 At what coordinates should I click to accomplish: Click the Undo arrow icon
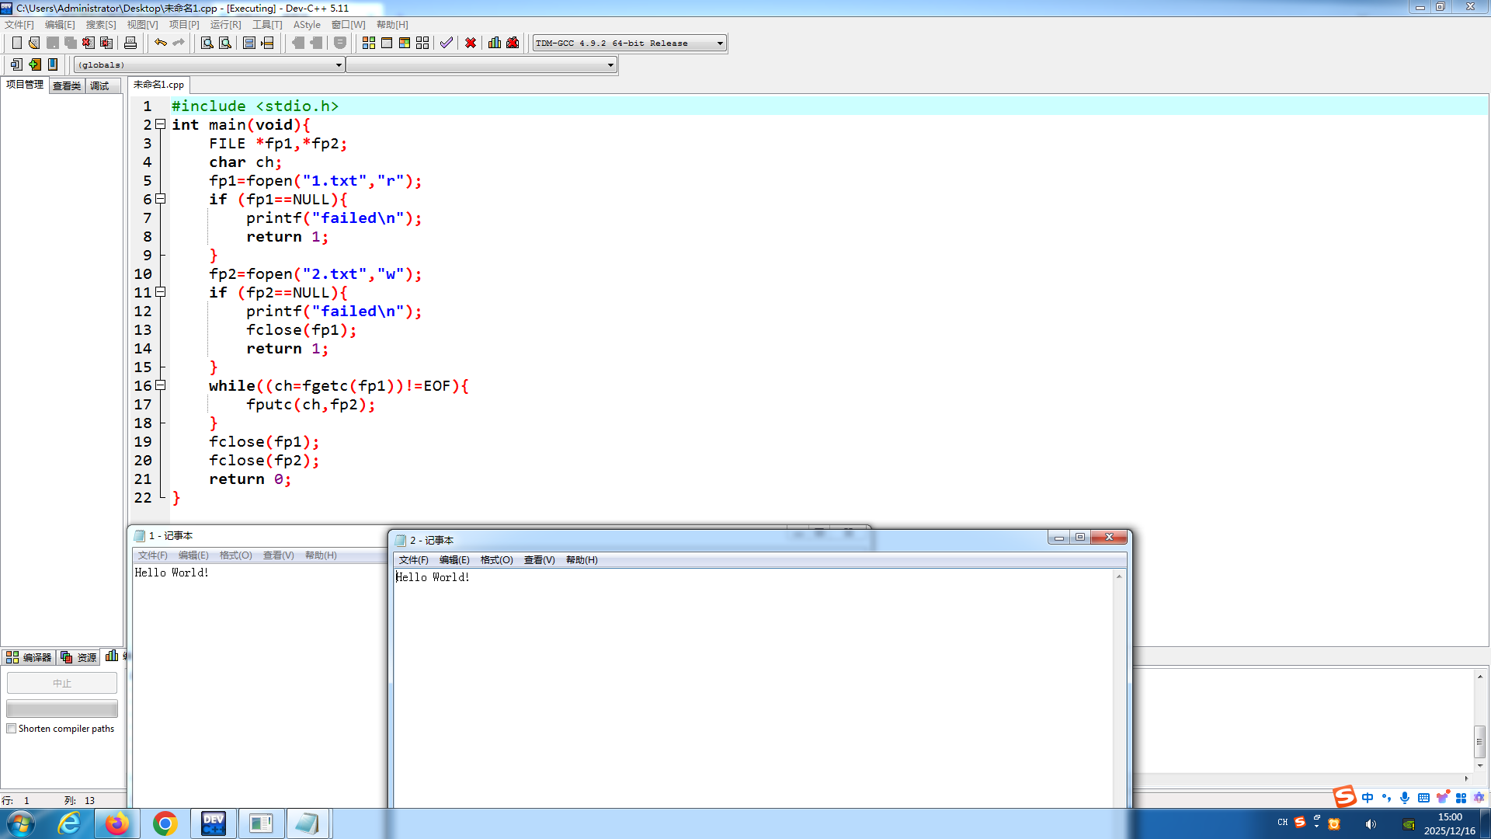(x=160, y=43)
